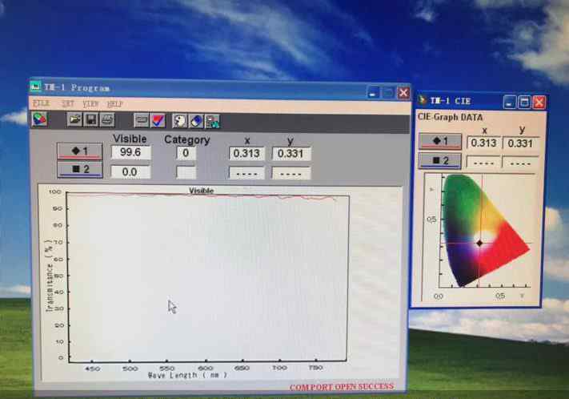Click the magnifier face toolbar icon
Screen dimensions: 569x399
point(180,121)
